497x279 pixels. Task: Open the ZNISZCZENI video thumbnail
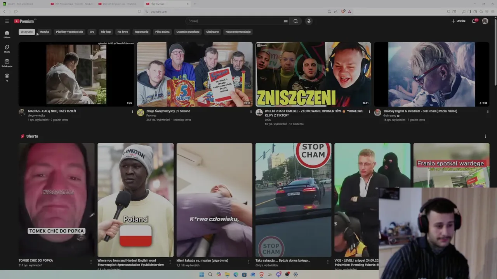(x=313, y=74)
